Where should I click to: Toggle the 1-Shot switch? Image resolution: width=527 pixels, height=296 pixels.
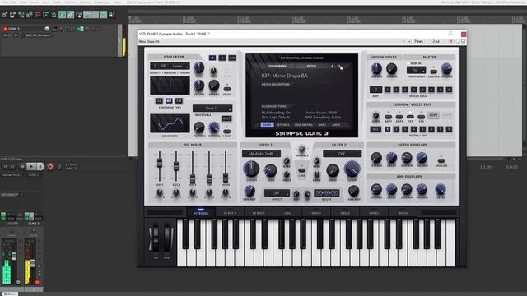point(227,132)
